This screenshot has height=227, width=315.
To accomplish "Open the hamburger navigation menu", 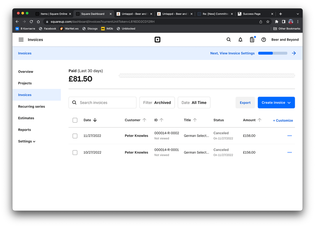I will coord(21,40).
